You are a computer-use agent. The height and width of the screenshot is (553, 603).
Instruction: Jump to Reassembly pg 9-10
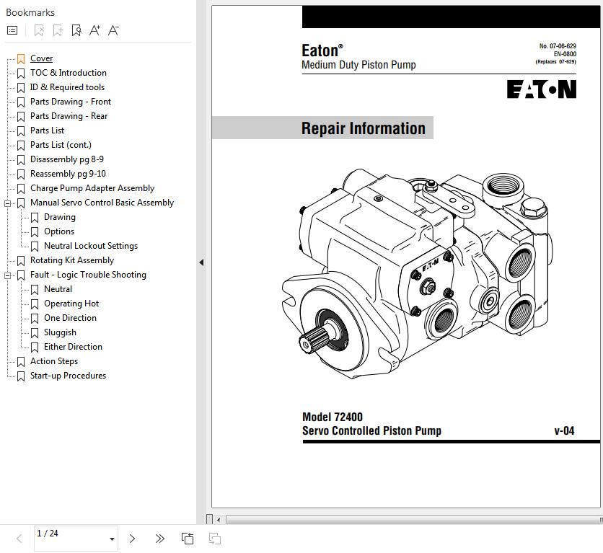(x=68, y=174)
